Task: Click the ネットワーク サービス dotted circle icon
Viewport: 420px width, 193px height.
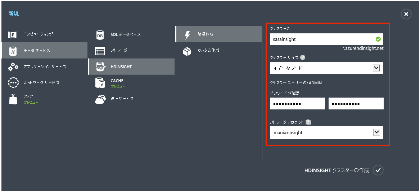Action: pyautogui.click(x=13, y=83)
